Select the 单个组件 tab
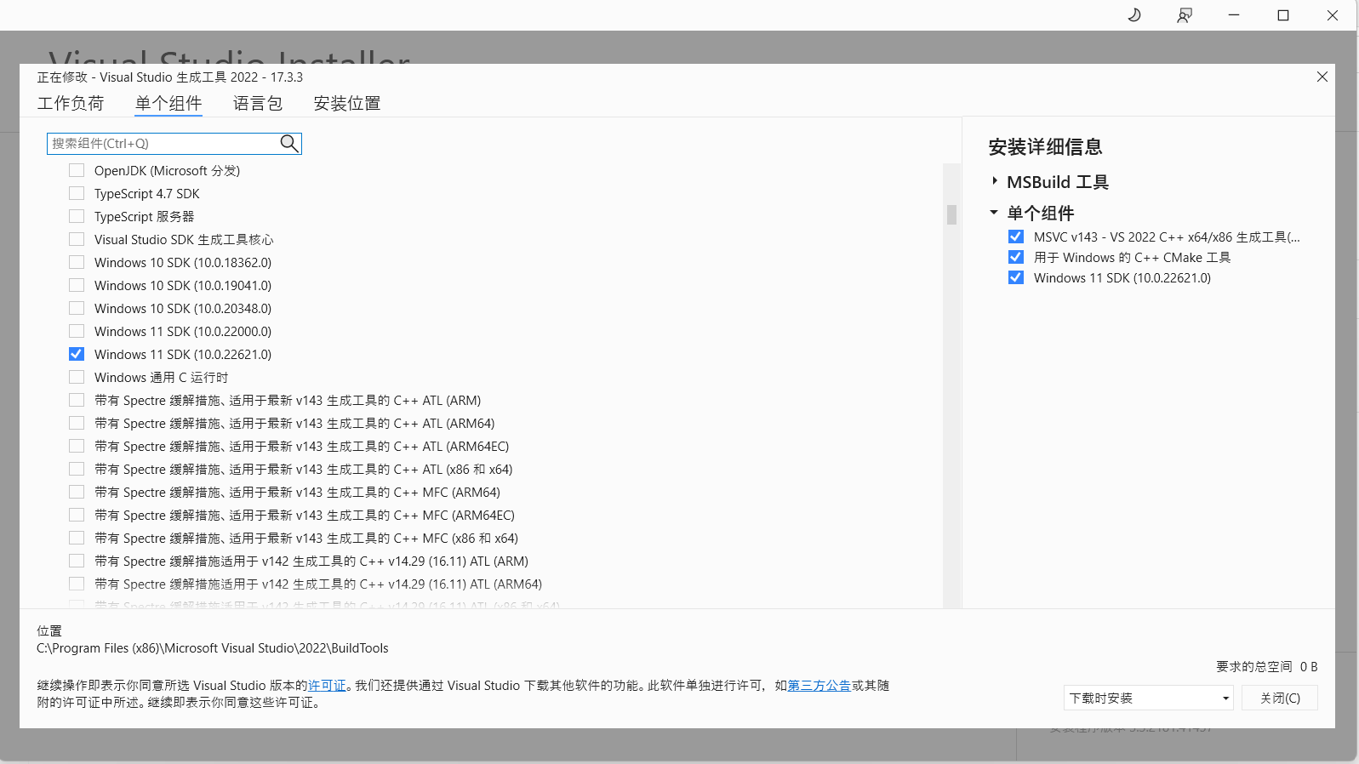The width and height of the screenshot is (1359, 764). [168, 103]
